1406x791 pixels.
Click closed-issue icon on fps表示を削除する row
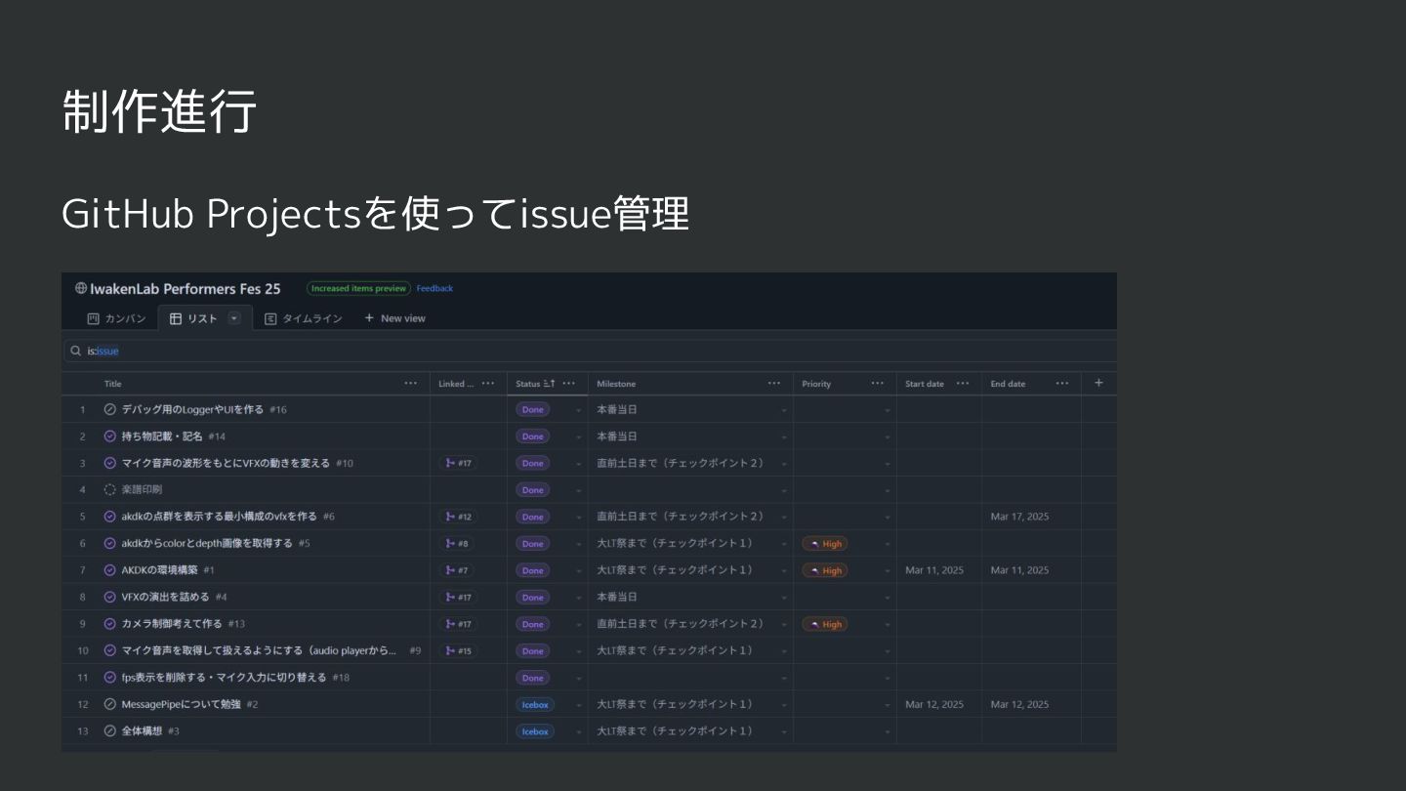[109, 678]
